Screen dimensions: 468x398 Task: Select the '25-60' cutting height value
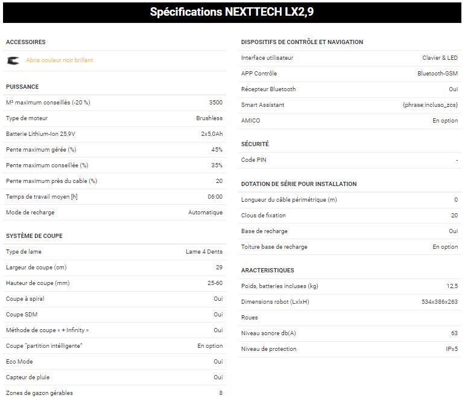[215, 283]
